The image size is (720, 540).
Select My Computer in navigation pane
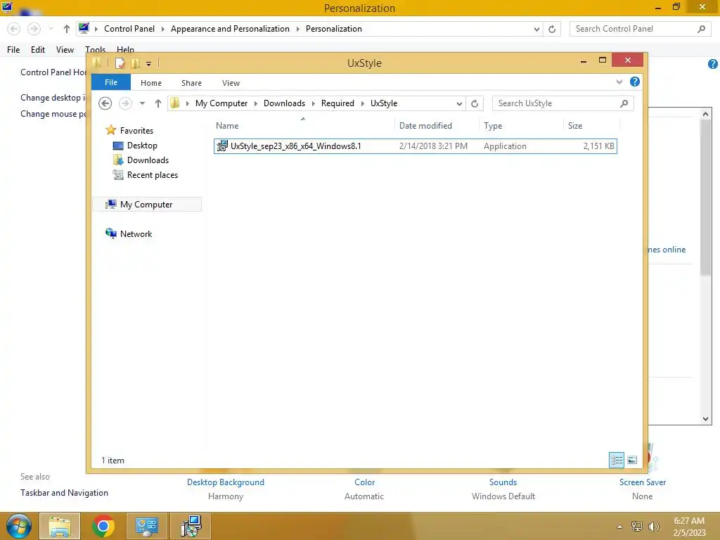point(146,205)
